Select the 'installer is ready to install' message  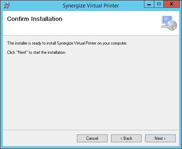click(x=67, y=43)
